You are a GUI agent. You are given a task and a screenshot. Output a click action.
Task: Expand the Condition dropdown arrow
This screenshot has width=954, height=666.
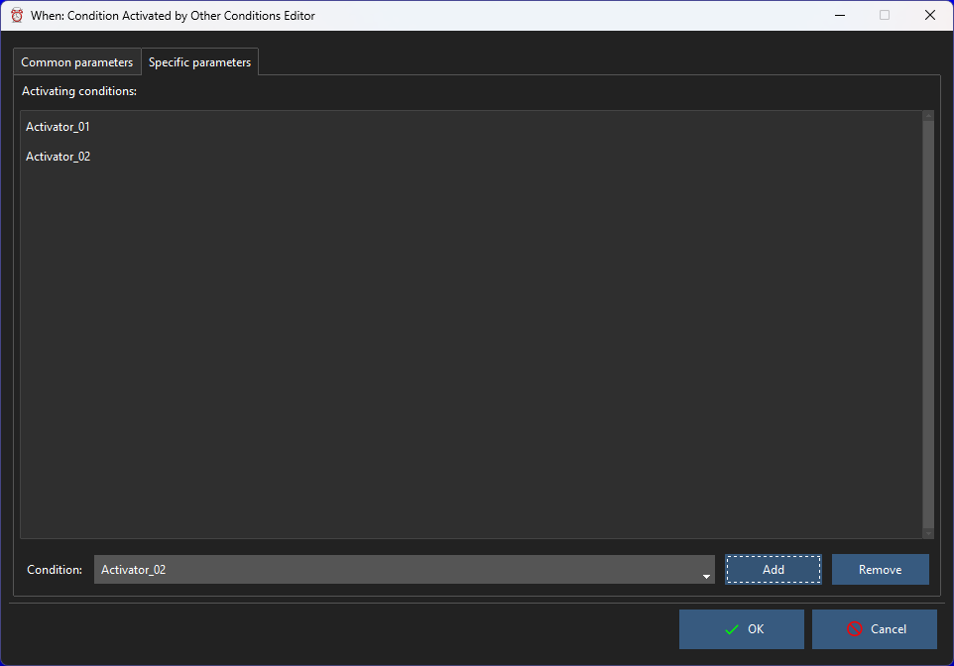point(706,575)
